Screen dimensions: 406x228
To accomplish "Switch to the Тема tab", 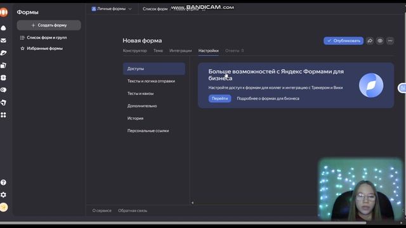I will (158, 51).
